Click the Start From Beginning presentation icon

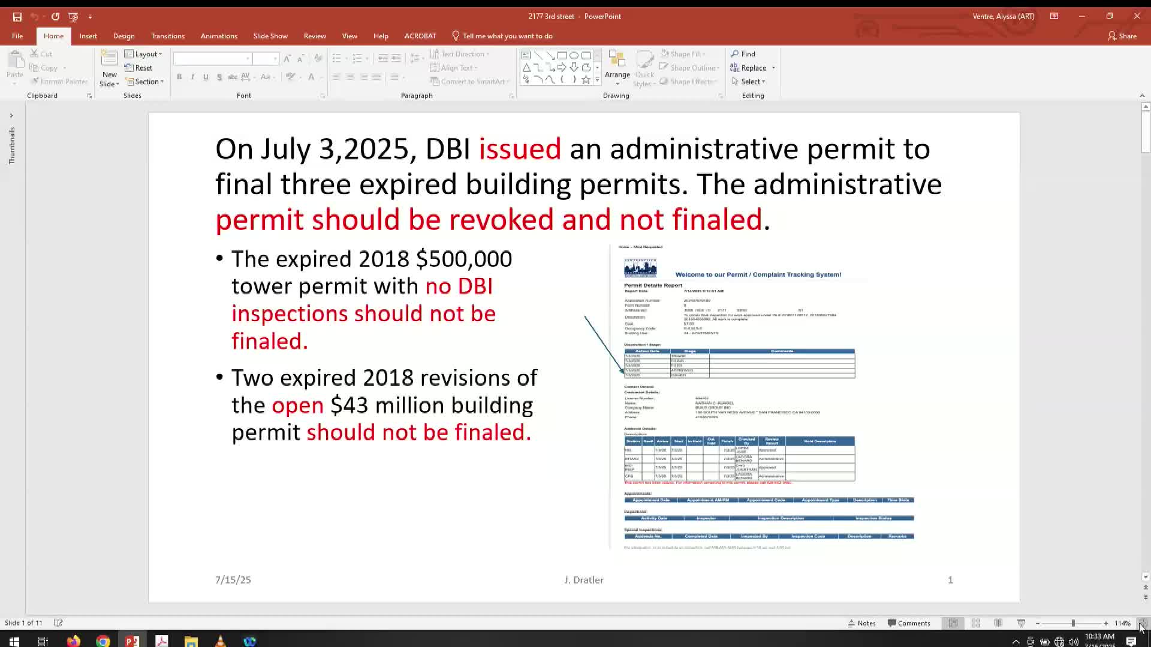click(73, 17)
